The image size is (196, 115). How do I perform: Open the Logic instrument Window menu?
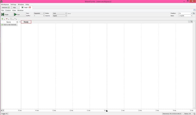tap(20, 11)
